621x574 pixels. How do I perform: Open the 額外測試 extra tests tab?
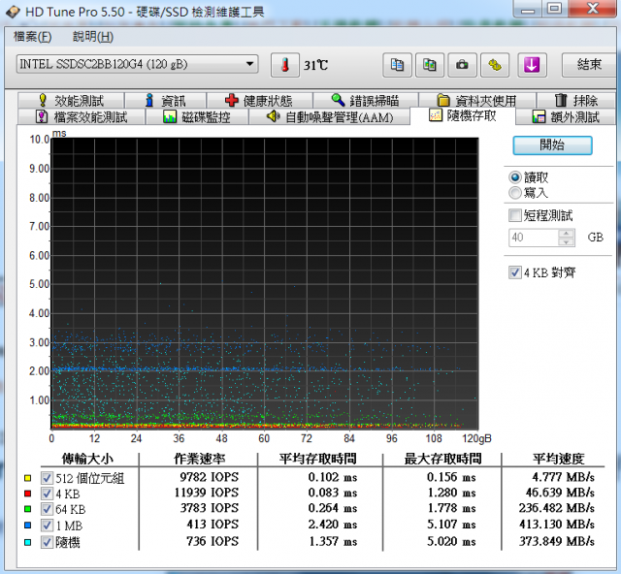point(567,117)
